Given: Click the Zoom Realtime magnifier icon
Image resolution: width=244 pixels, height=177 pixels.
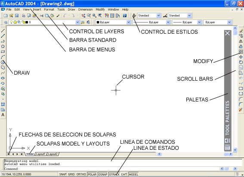Looking at the screenshot, I should [89, 16].
